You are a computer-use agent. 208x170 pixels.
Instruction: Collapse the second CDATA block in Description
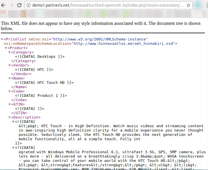coord(13,148)
